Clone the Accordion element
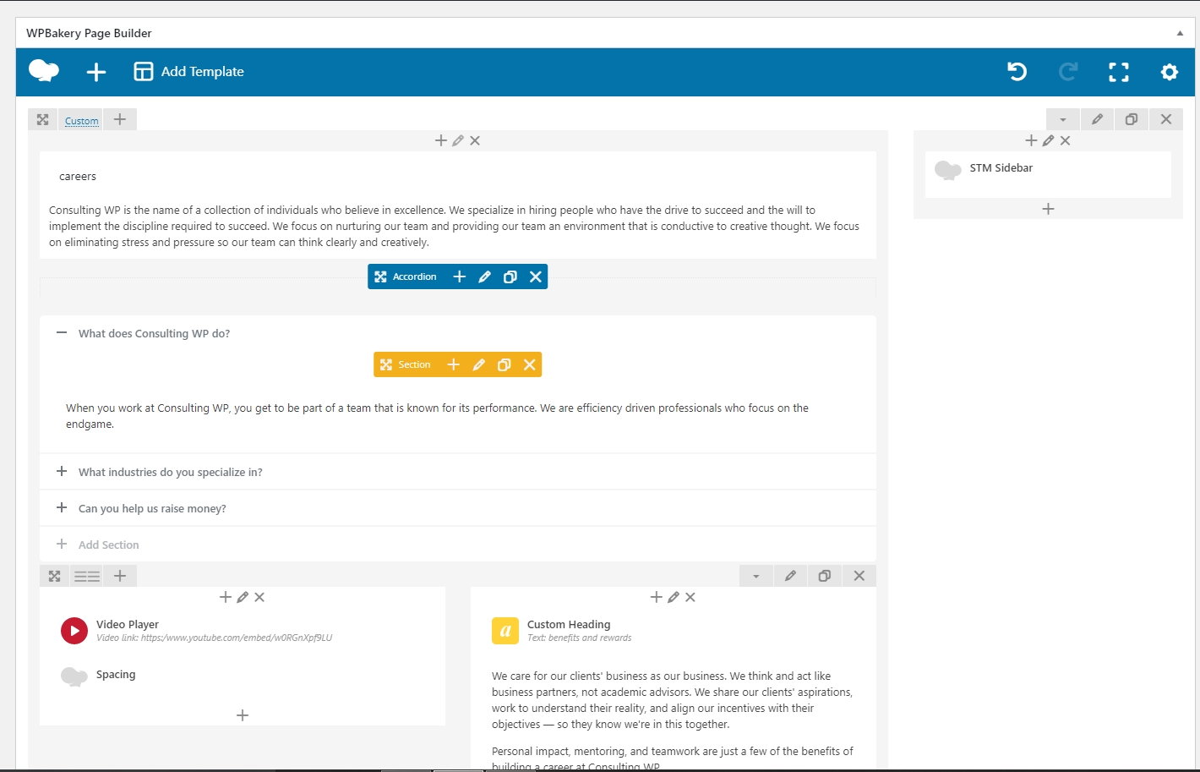1200x772 pixels. (510, 276)
